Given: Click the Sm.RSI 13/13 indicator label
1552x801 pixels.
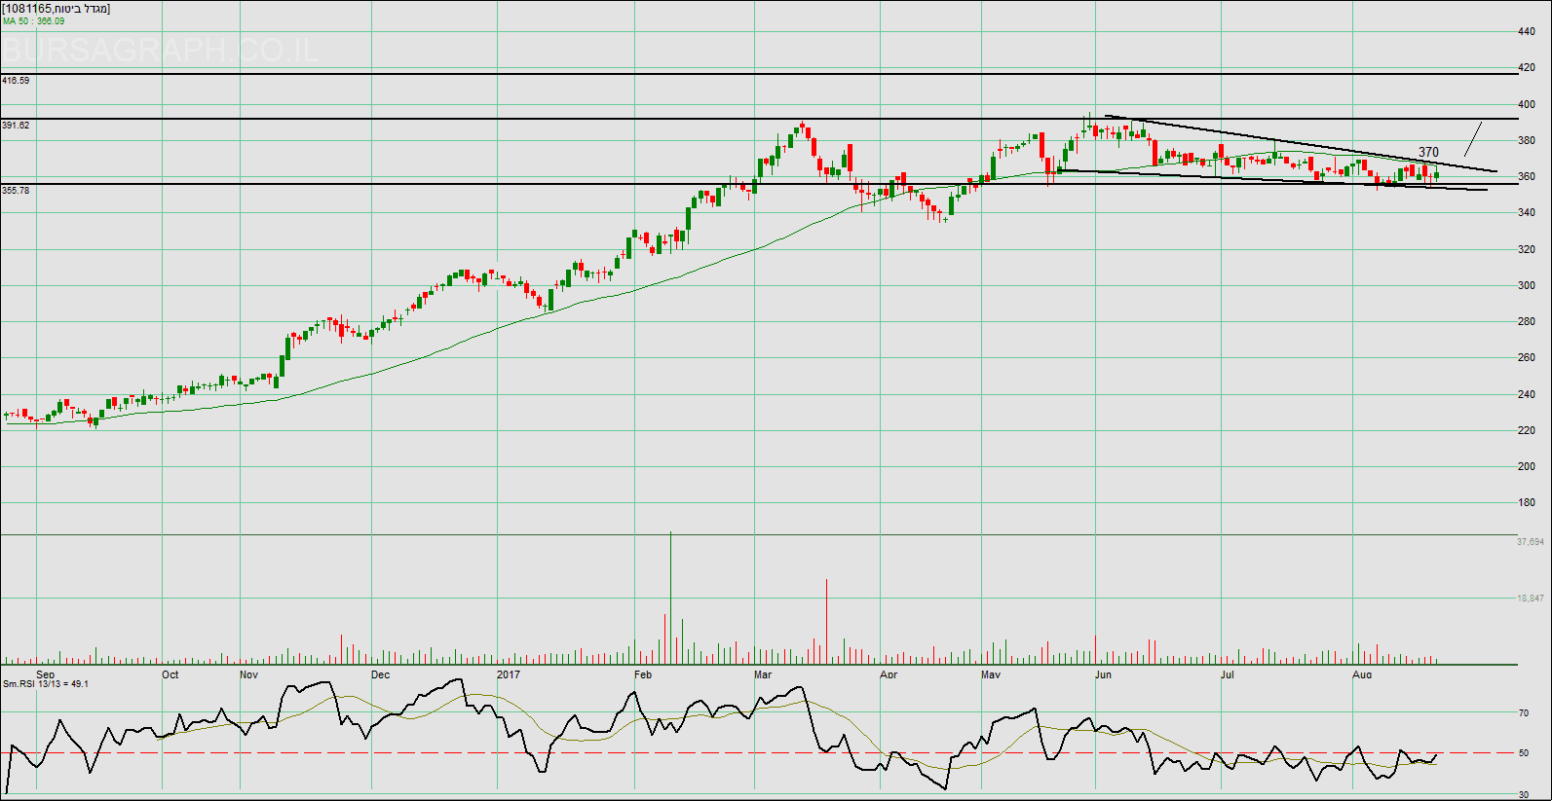Looking at the screenshot, I should click(46, 684).
